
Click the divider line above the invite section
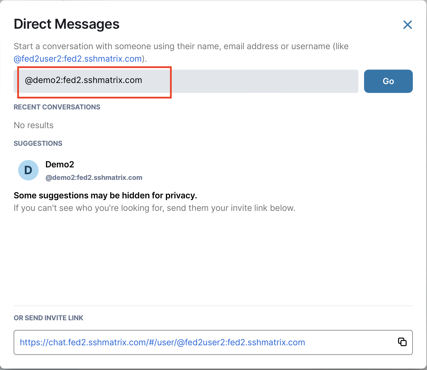213,306
